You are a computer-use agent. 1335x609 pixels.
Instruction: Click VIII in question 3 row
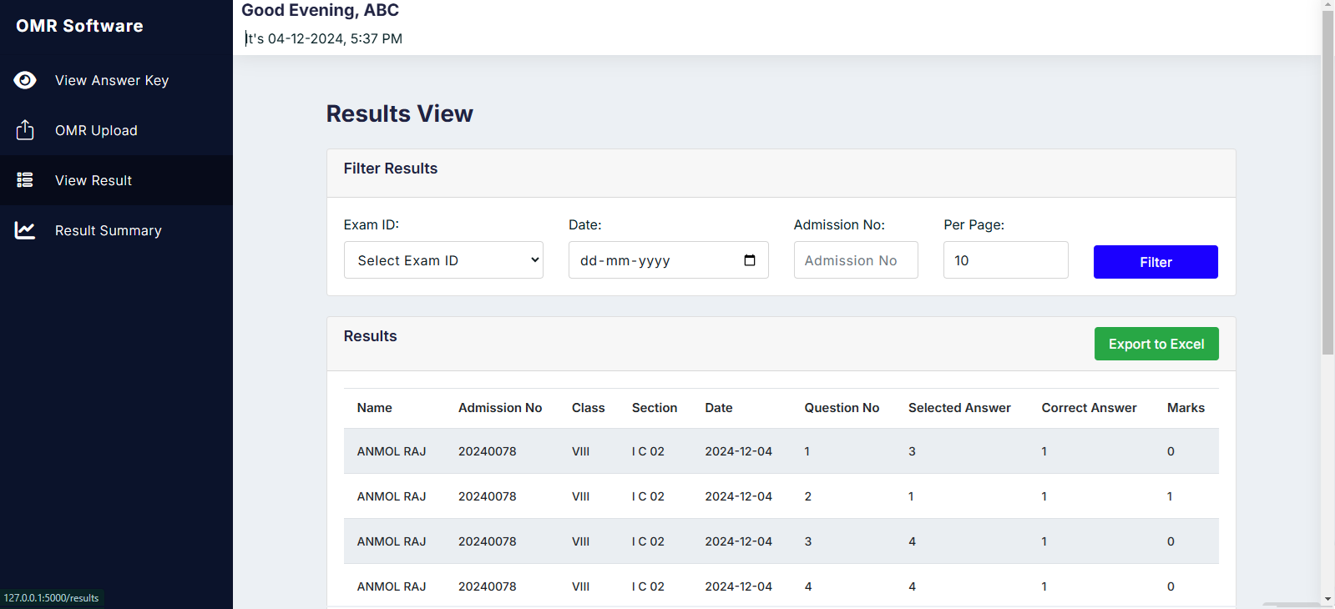coord(580,541)
